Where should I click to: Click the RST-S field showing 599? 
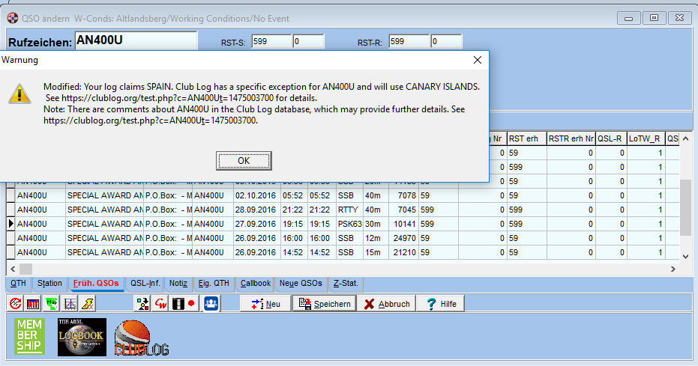point(271,41)
